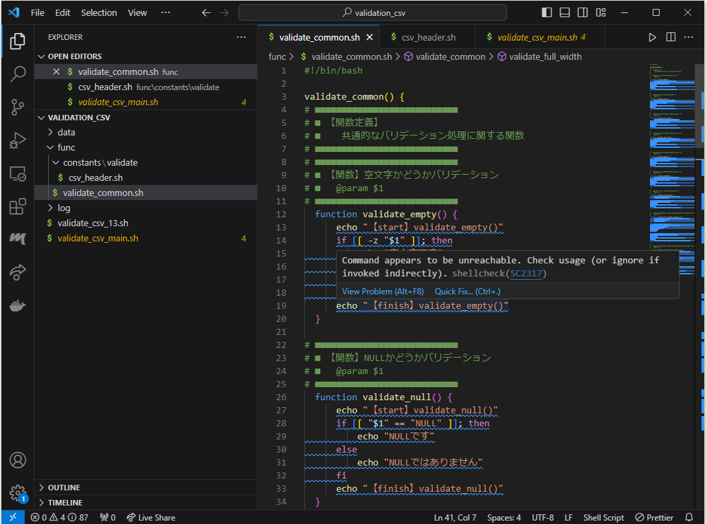
Task: Click the notifications bell icon
Action: click(689, 517)
